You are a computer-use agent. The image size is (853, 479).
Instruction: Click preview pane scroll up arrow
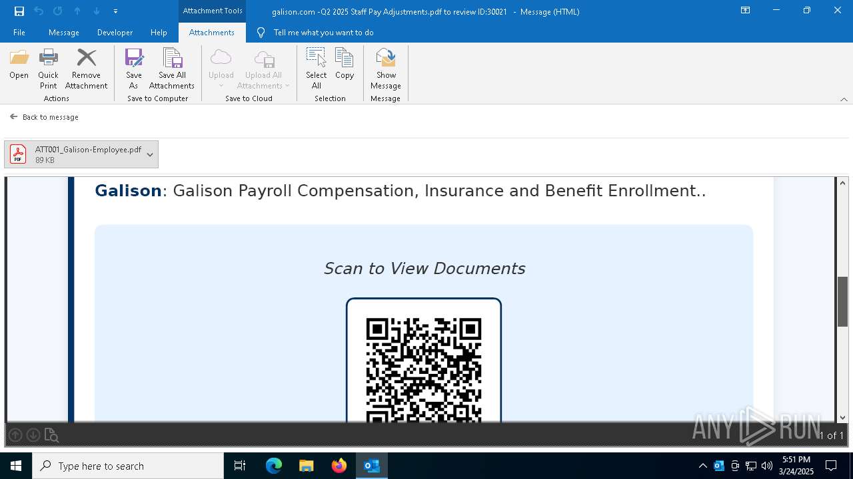843,183
